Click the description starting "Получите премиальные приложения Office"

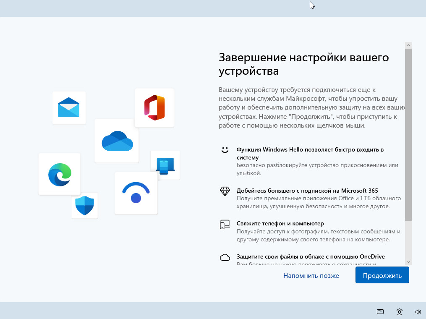[319, 202]
